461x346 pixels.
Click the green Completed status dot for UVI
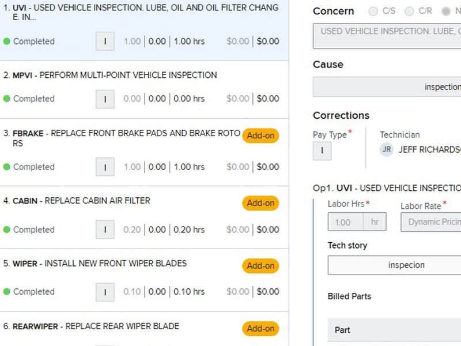(7, 42)
